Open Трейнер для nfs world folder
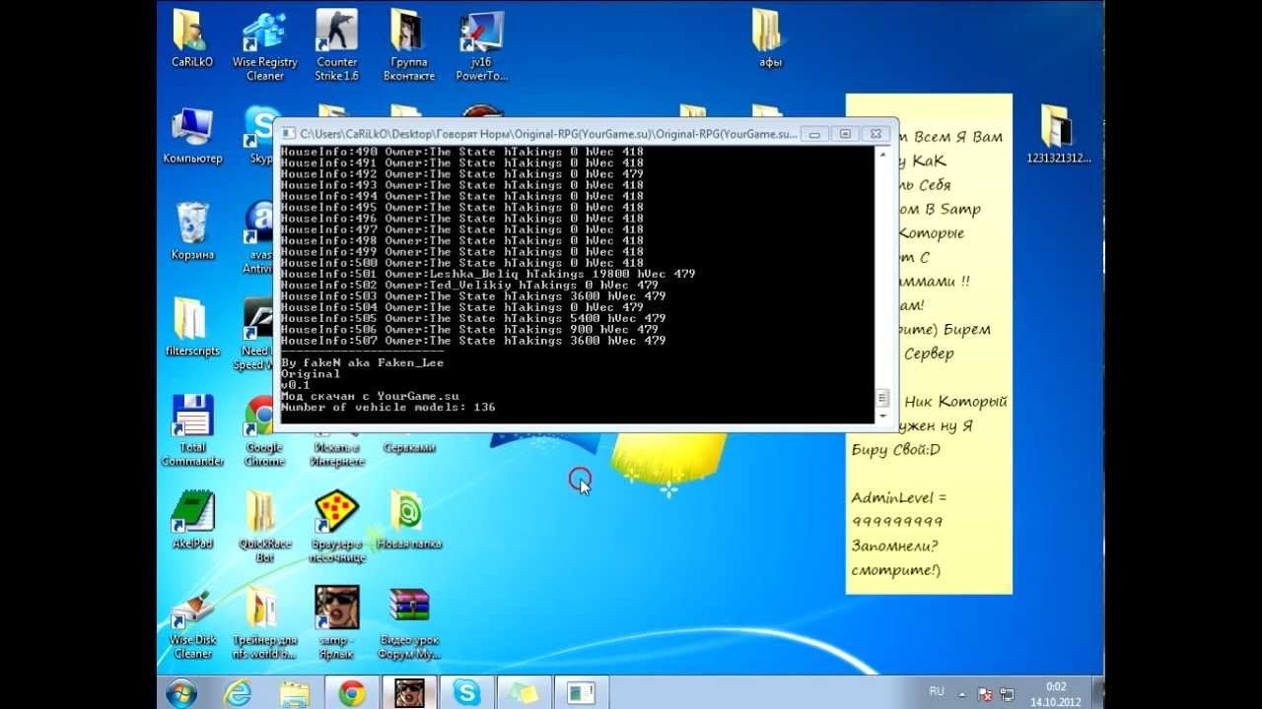Image resolution: width=1262 pixels, height=709 pixels. [x=264, y=623]
